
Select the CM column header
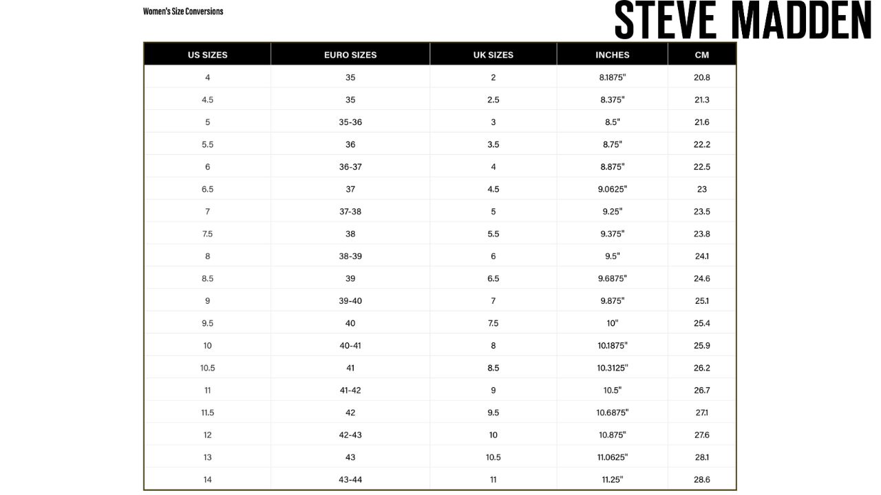point(702,54)
